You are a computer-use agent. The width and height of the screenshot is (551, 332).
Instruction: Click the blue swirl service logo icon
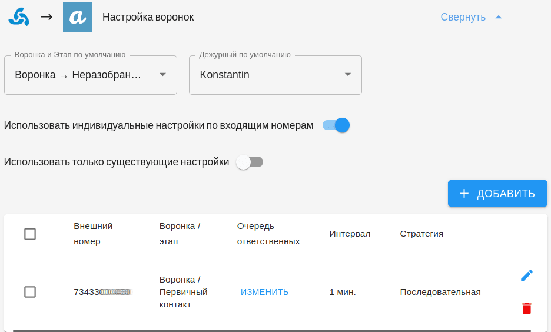click(19, 17)
